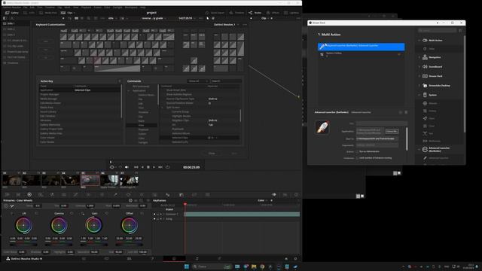Select Stills 1 album
This screenshot has width=482, height=271.
coord(15,23)
